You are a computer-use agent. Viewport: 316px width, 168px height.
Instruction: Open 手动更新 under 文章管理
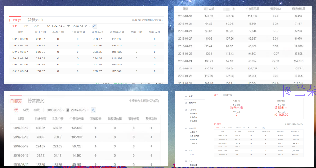(194, 113)
